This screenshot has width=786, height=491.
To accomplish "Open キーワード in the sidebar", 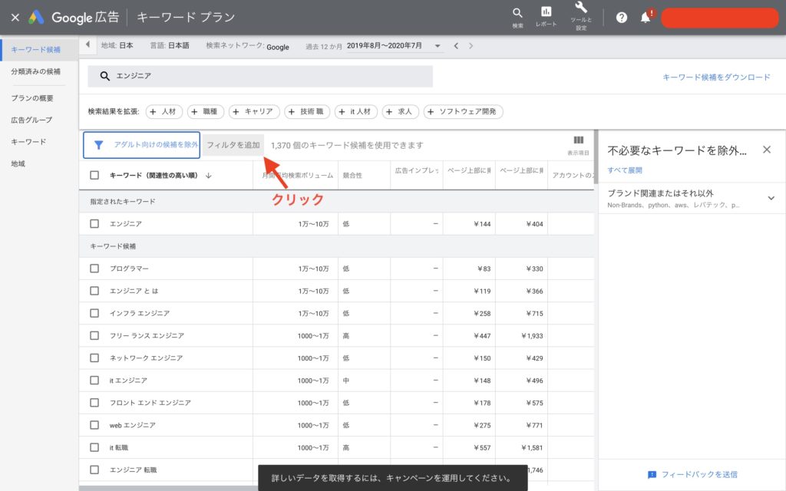I will 28,142.
